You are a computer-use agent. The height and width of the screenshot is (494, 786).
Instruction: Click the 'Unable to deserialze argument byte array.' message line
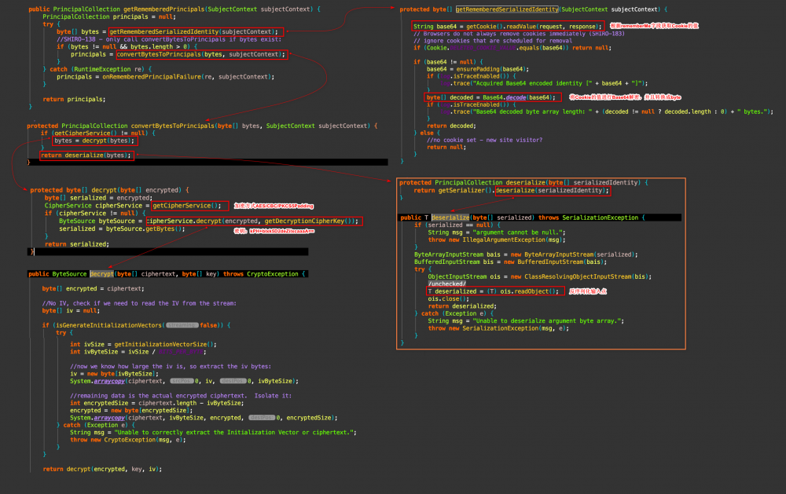526,321
